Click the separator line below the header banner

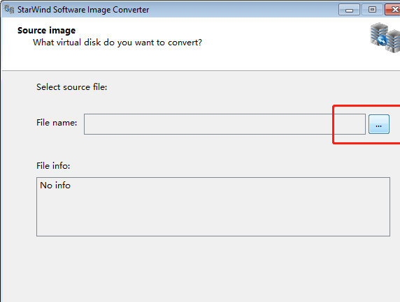coord(201,70)
